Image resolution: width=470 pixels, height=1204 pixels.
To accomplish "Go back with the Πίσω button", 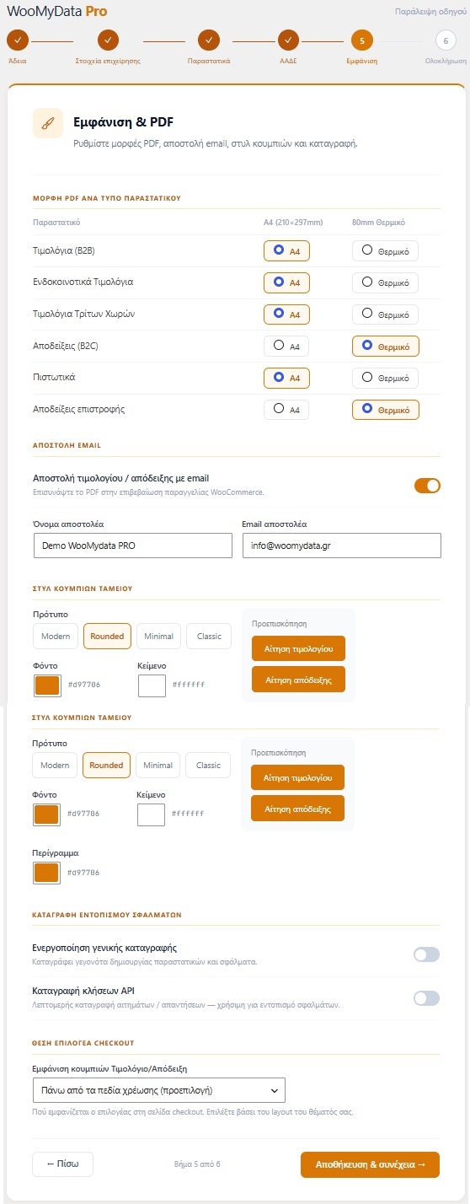I will pyautogui.click(x=62, y=1164).
